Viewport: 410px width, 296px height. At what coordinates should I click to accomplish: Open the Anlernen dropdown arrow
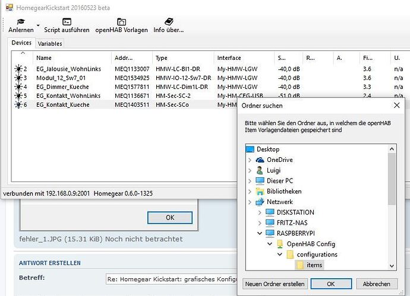point(38,26)
